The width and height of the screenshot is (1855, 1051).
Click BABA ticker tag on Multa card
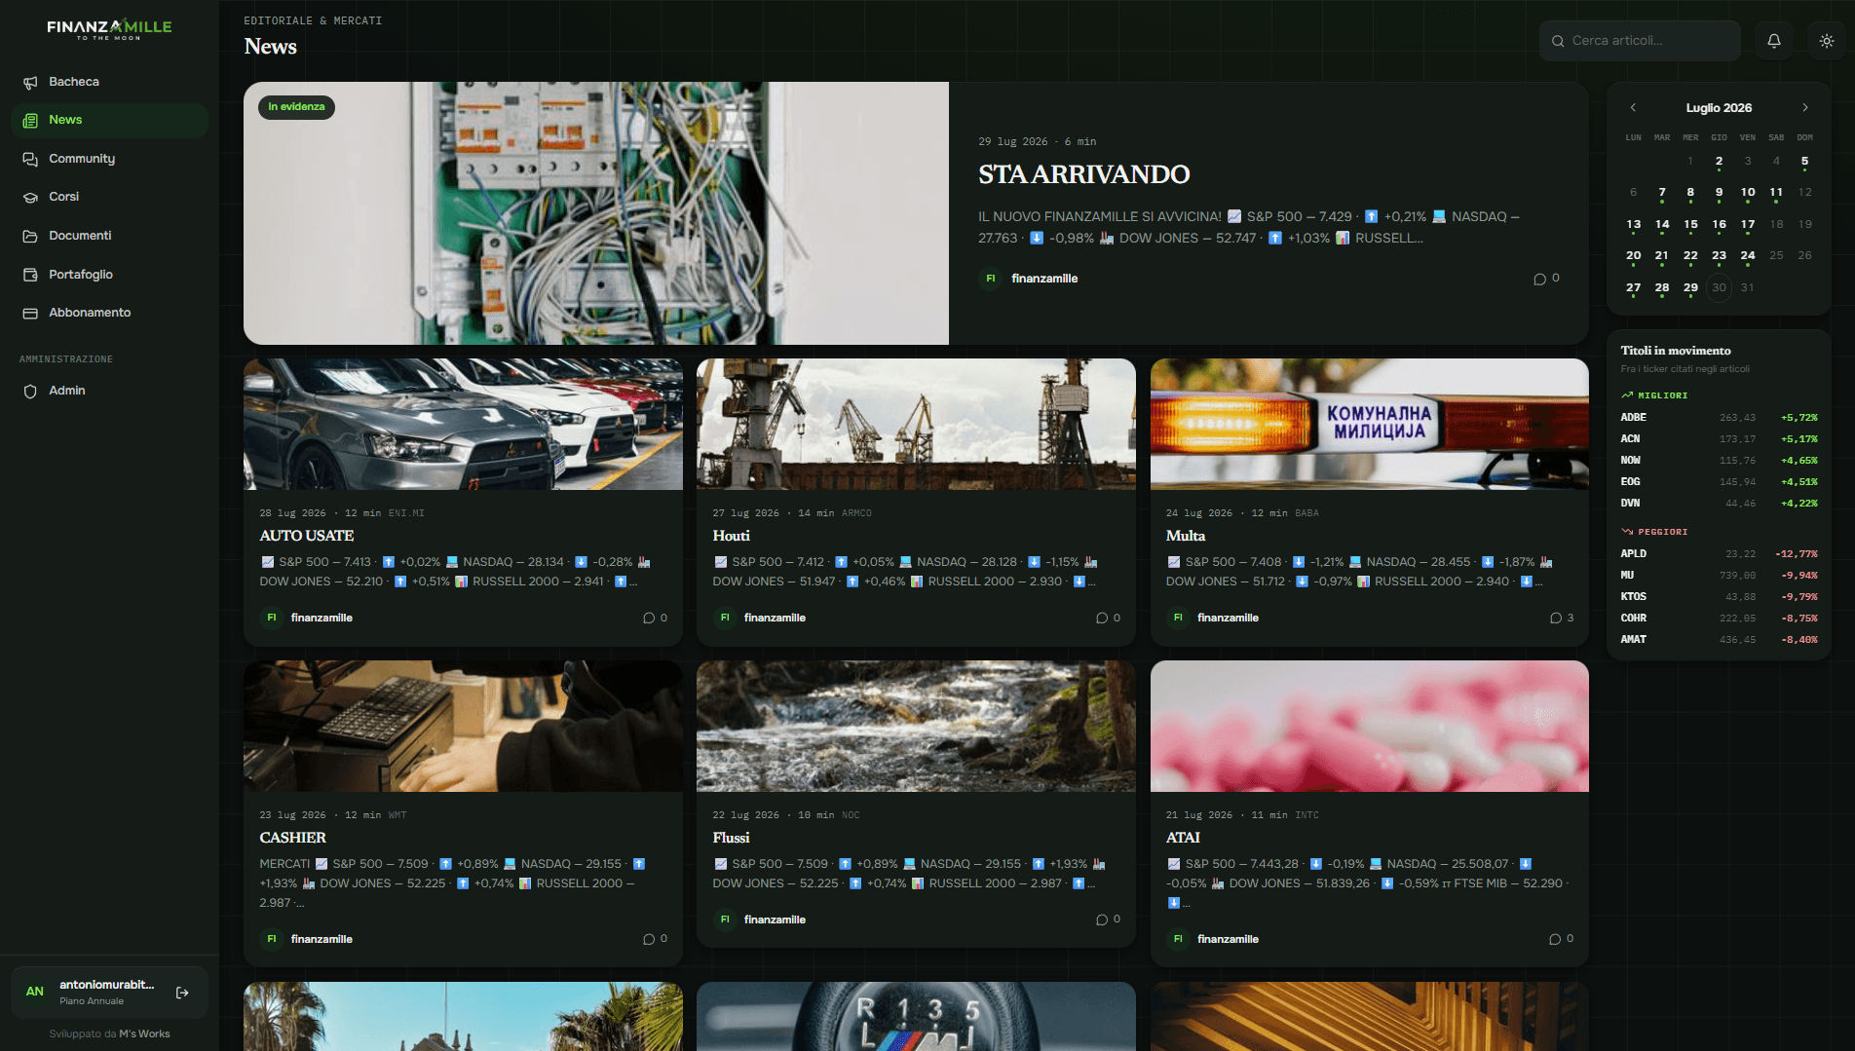1306,513
